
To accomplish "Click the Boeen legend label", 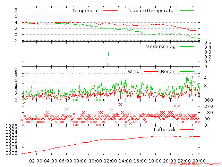I will [x=168, y=71].
